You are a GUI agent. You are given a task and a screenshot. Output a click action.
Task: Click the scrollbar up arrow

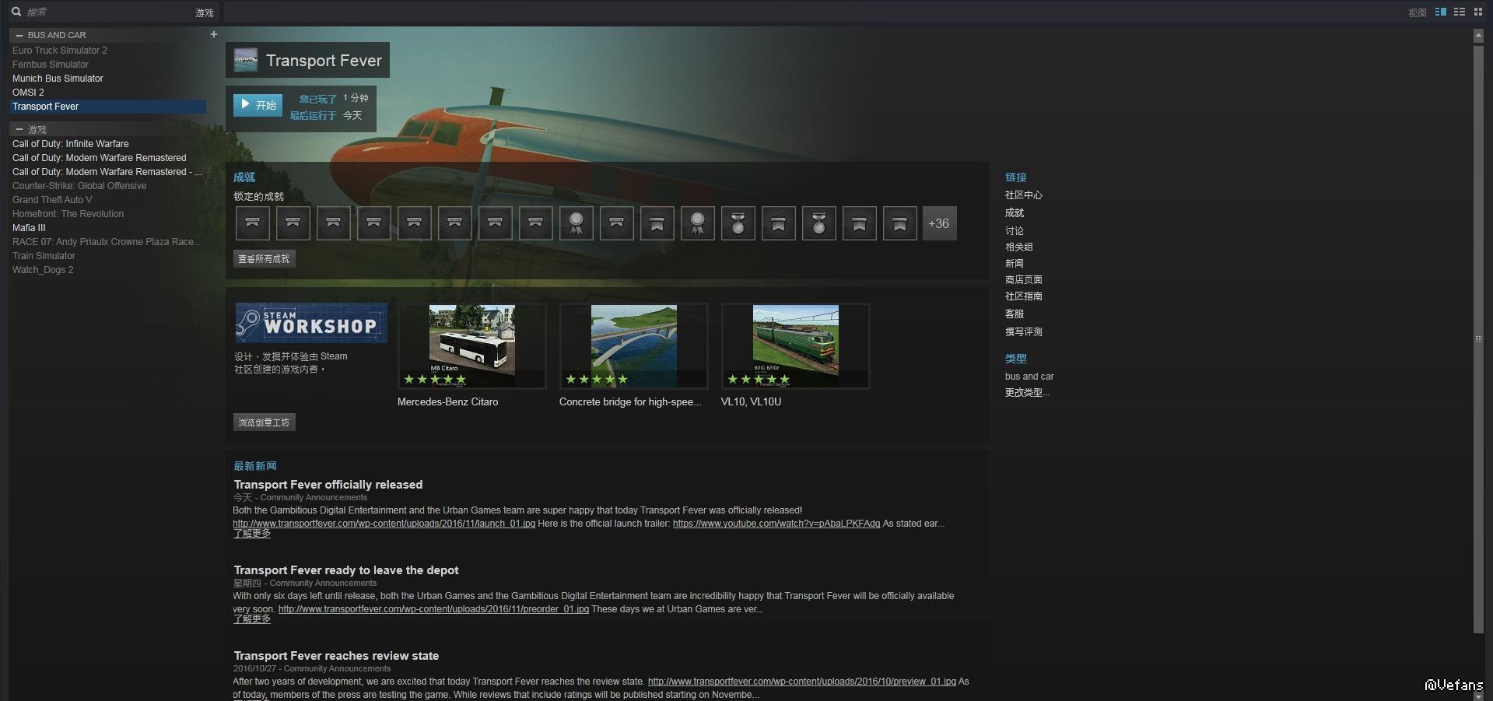point(1478,36)
